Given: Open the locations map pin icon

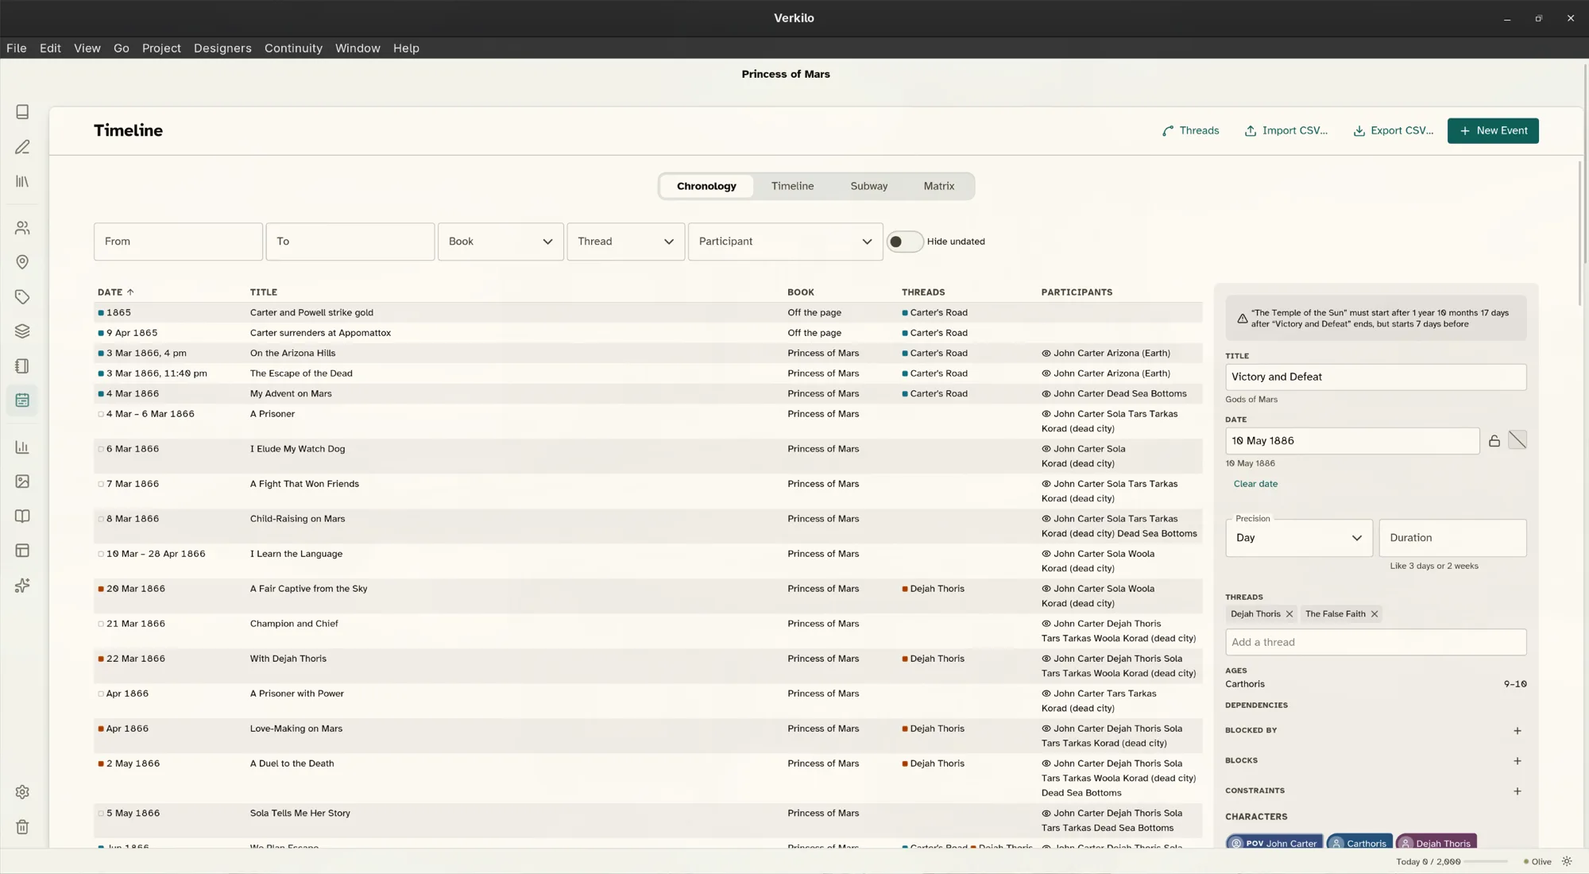Looking at the screenshot, I should coord(22,262).
